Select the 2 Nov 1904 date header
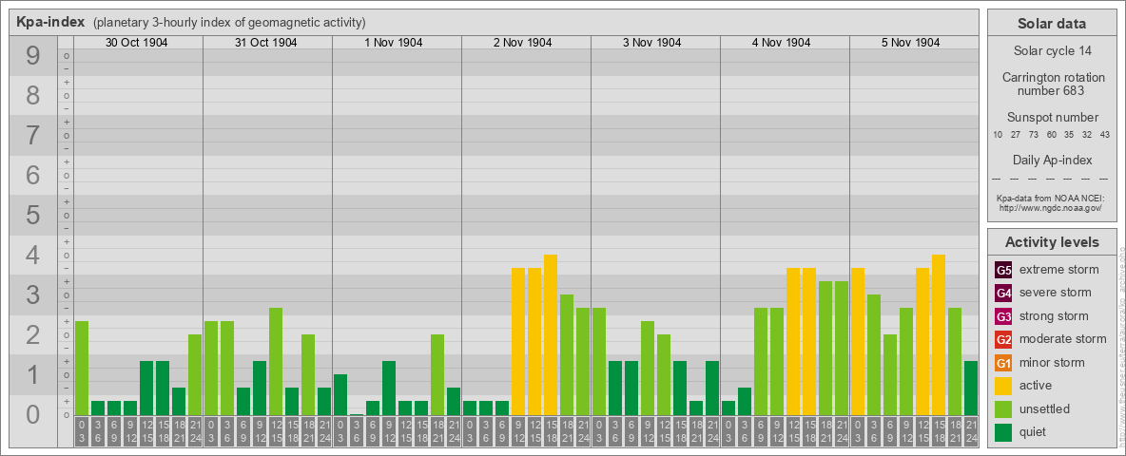1126x456 pixels. [523, 43]
